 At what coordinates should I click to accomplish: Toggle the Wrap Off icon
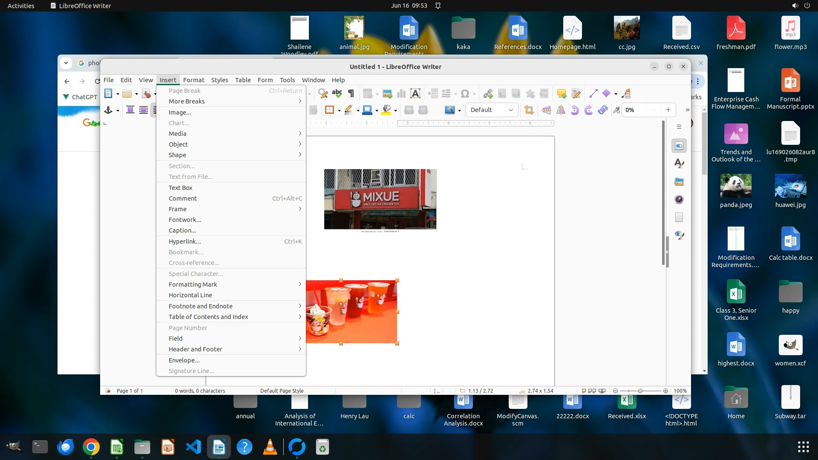click(x=130, y=110)
